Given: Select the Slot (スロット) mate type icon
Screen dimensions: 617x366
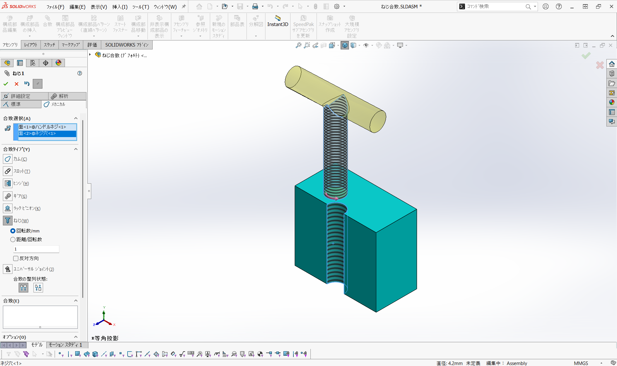Looking at the screenshot, I should tap(8, 171).
